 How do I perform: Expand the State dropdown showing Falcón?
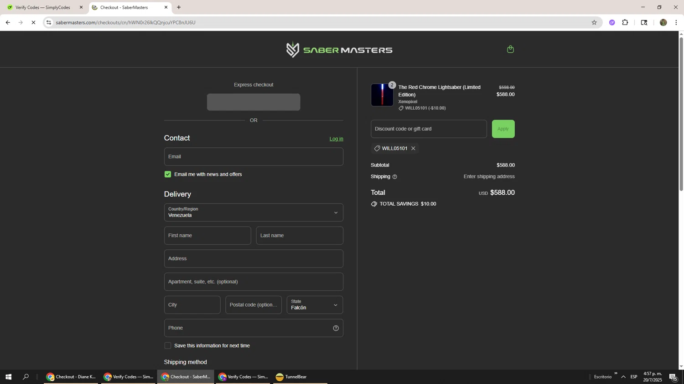coord(315,305)
